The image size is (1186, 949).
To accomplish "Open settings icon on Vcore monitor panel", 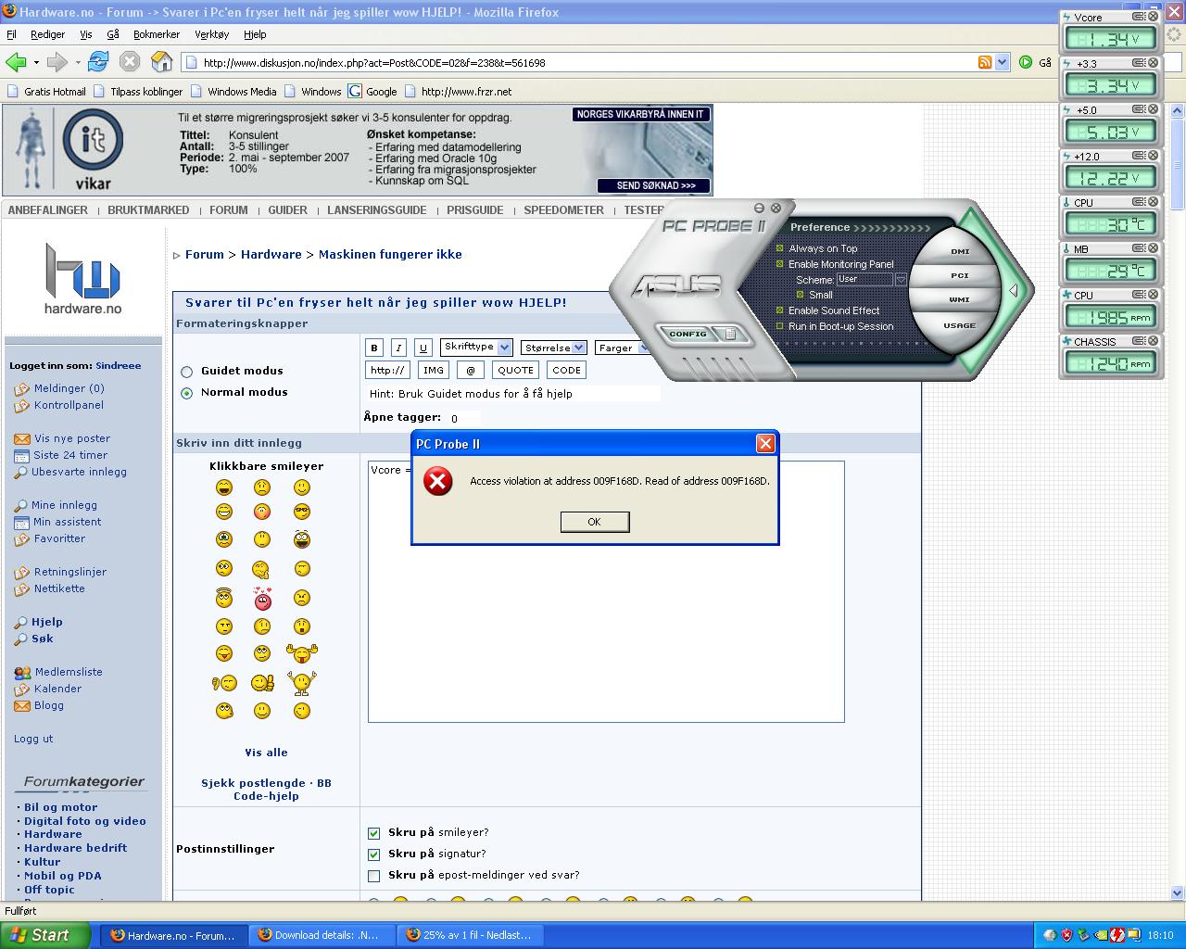I will pos(1140,17).
